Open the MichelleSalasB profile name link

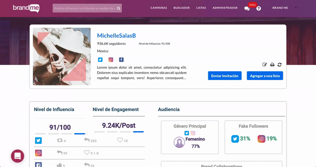117,35
